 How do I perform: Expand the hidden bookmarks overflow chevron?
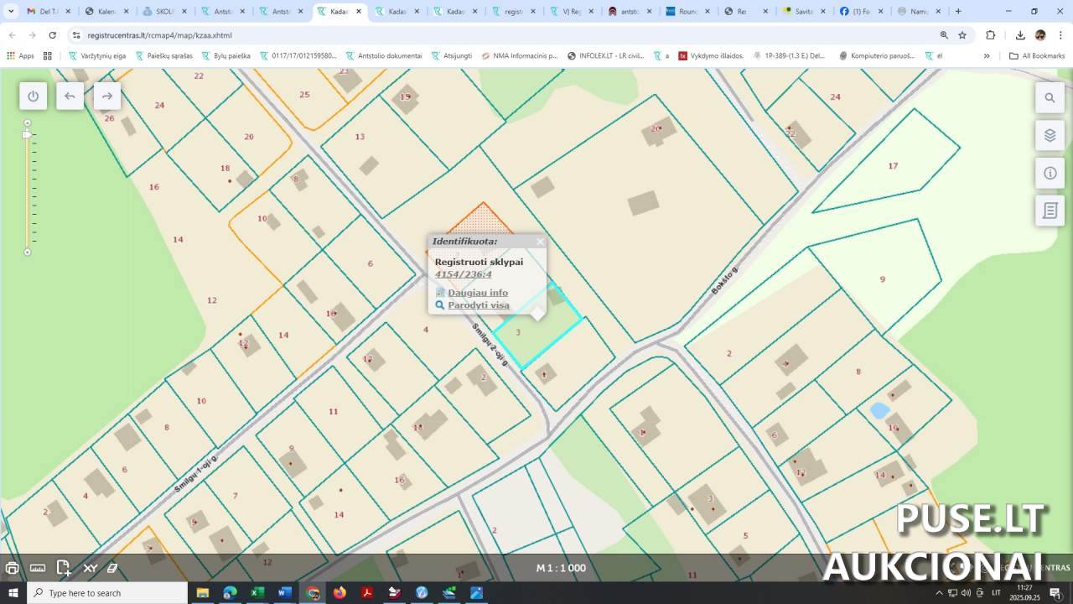coord(987,55)
